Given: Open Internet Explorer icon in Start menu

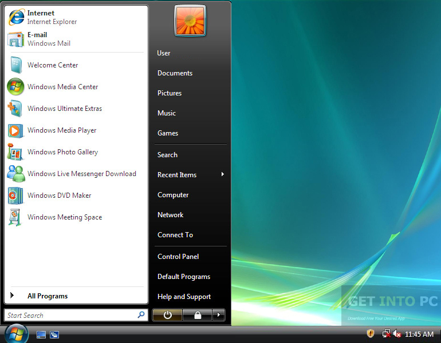Looking at the screenshot, I should (16, 17).
